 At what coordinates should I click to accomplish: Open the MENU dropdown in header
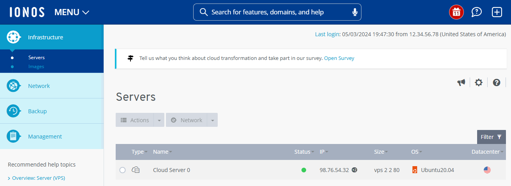72,12
